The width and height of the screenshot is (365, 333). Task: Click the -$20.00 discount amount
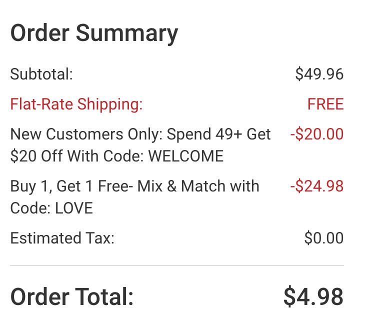316,134
